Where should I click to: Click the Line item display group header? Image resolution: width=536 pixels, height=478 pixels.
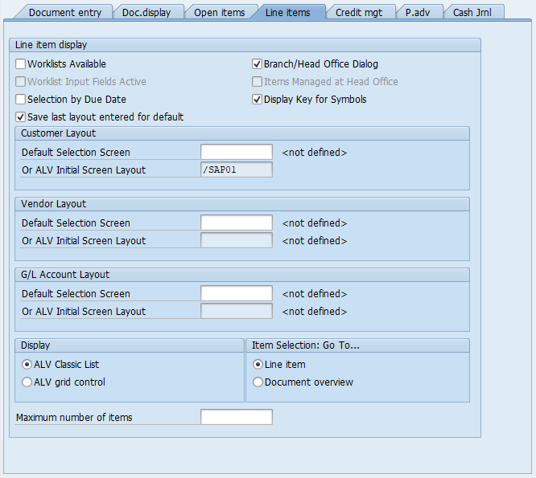pos(245,45)
